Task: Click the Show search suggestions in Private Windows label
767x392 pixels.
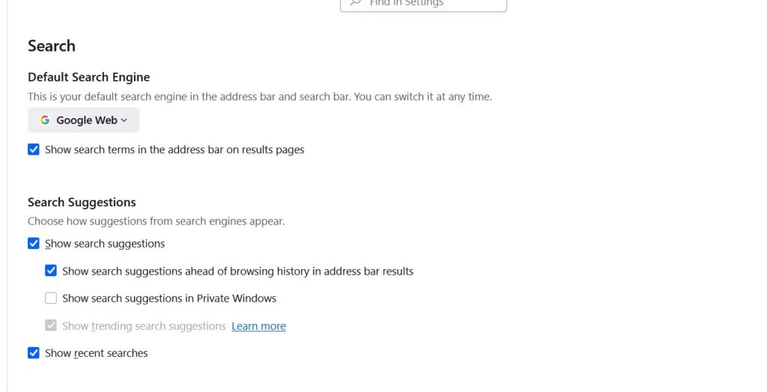Action: pyautogui.click(x=169, y=298)
